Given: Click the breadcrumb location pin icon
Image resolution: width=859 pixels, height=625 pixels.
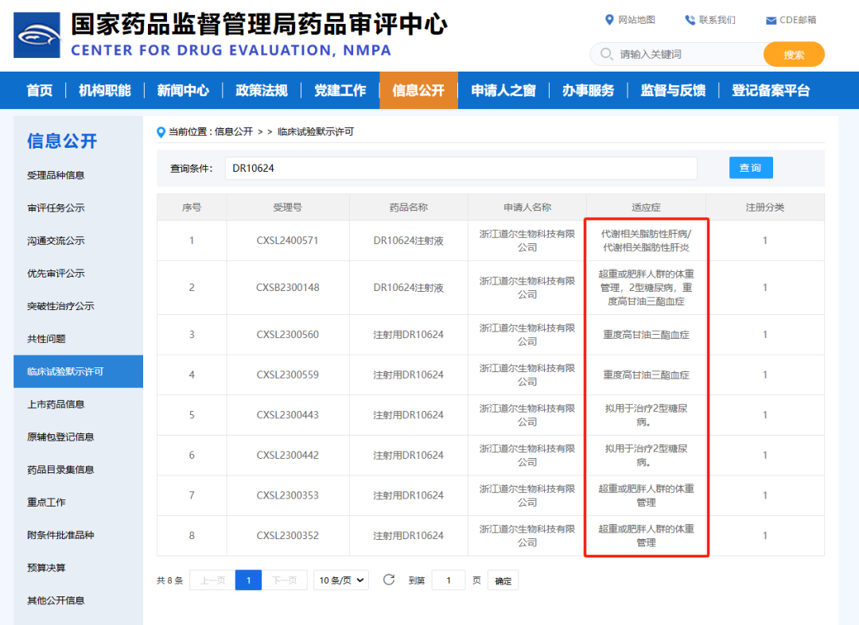Looking at the screenshot, I should click(161, 132).
